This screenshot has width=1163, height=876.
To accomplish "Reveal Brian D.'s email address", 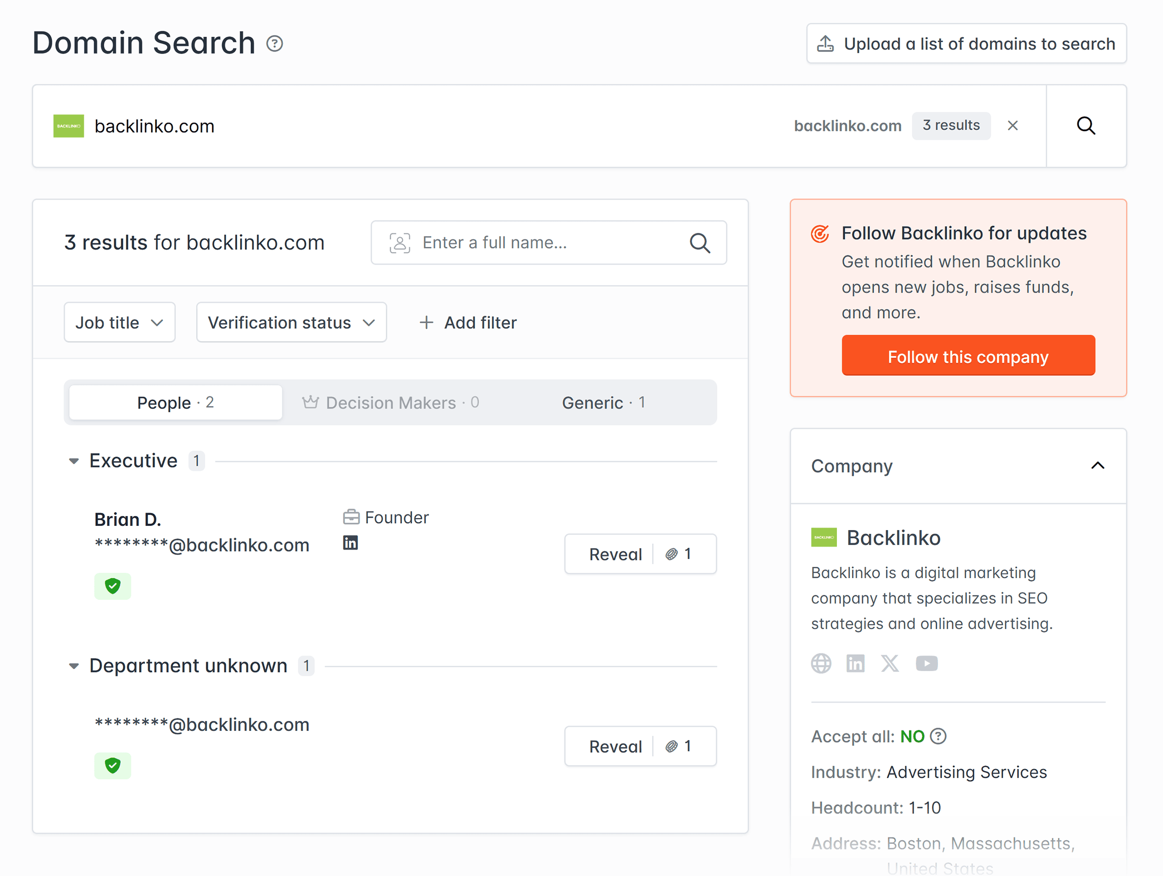I will pos(615,554).
